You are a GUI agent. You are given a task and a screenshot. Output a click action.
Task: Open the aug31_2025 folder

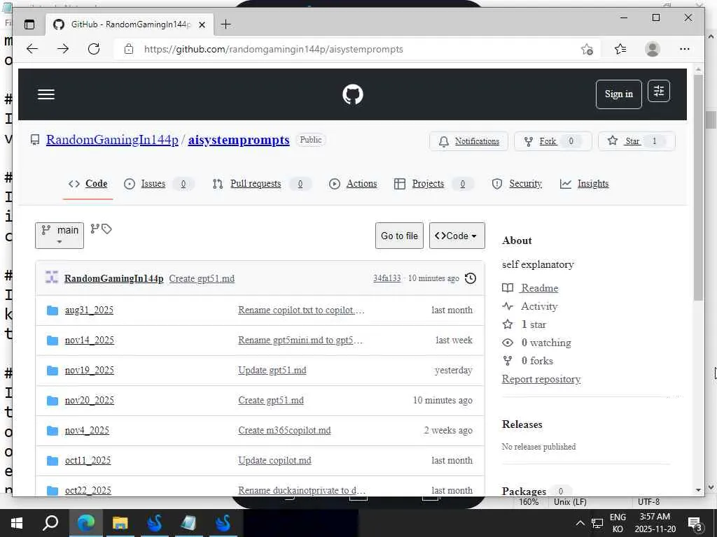point(89,310)
